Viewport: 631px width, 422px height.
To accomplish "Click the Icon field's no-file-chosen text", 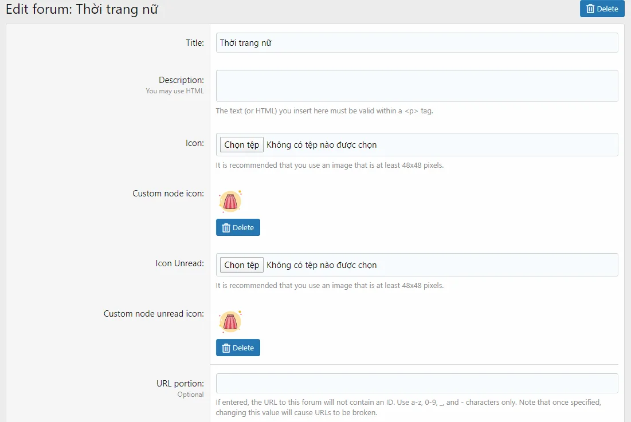I will 322,145.
